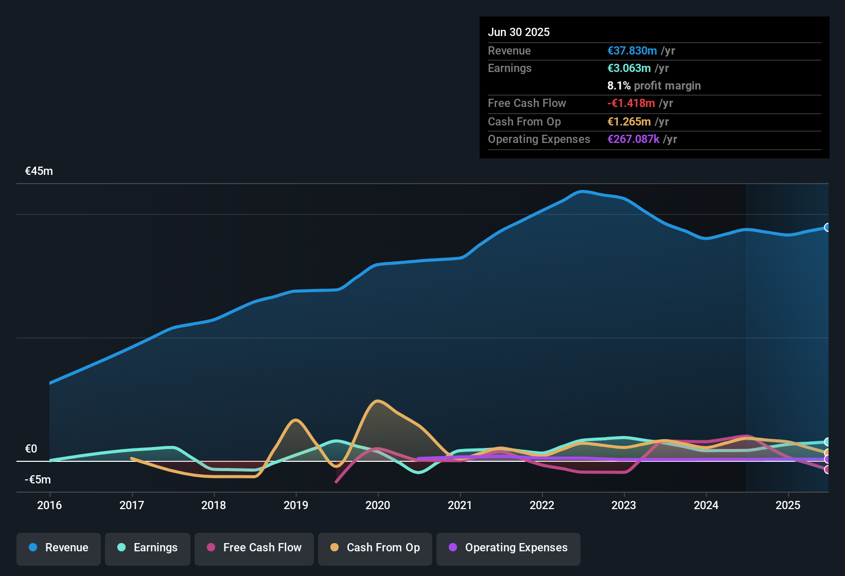Click the blue Revenue area fill on the chart

point(360,360)
